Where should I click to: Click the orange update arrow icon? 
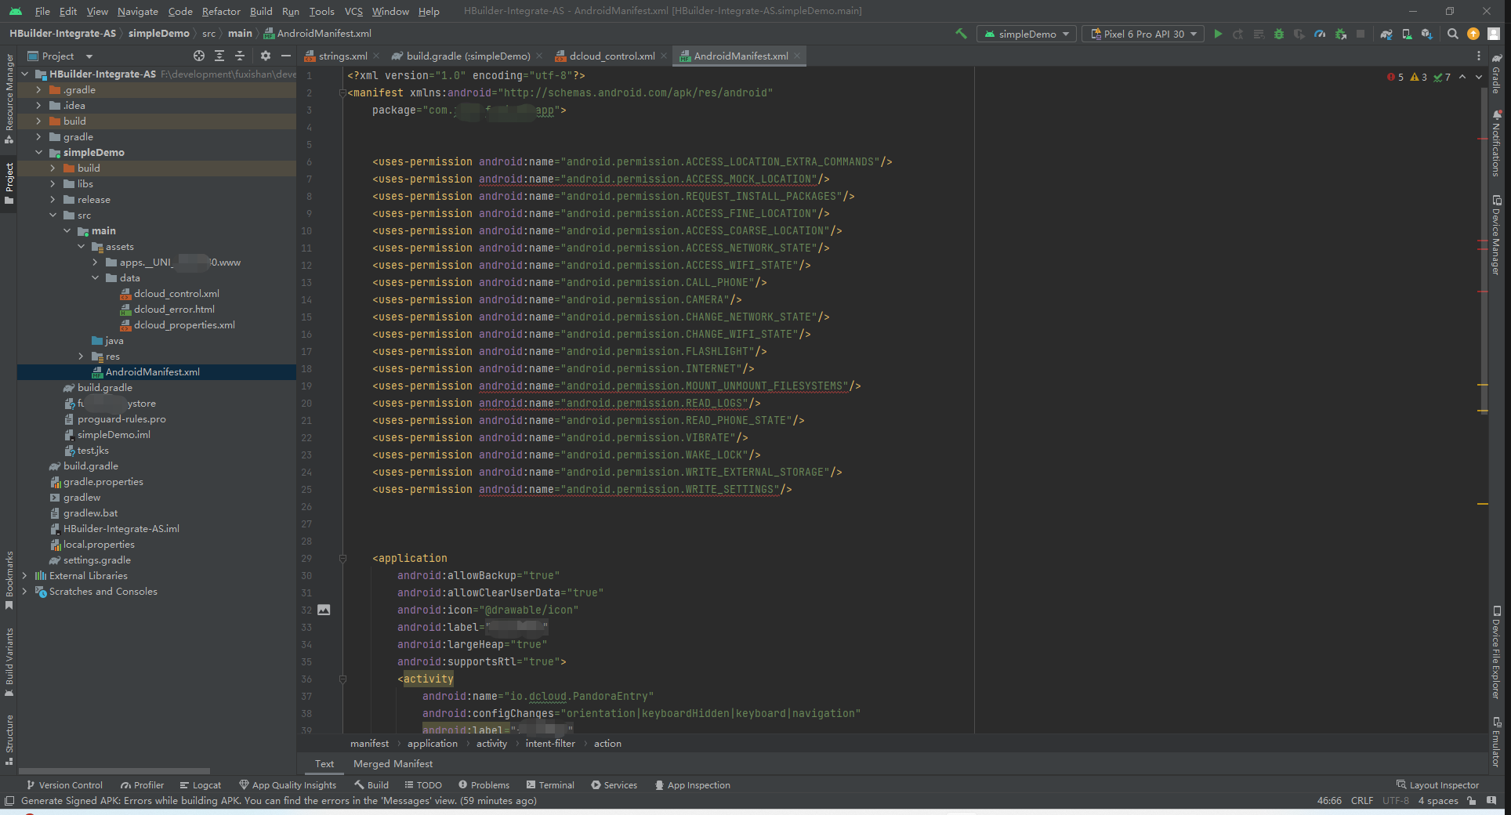(x=1473, y=34)
